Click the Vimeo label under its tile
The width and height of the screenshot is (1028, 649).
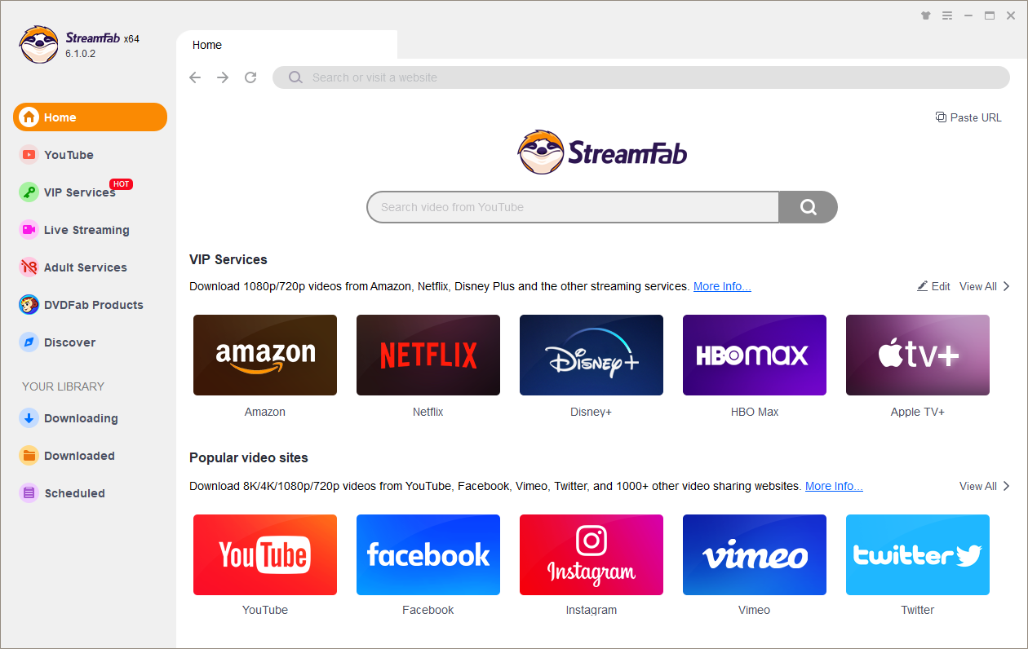point(755,610)
